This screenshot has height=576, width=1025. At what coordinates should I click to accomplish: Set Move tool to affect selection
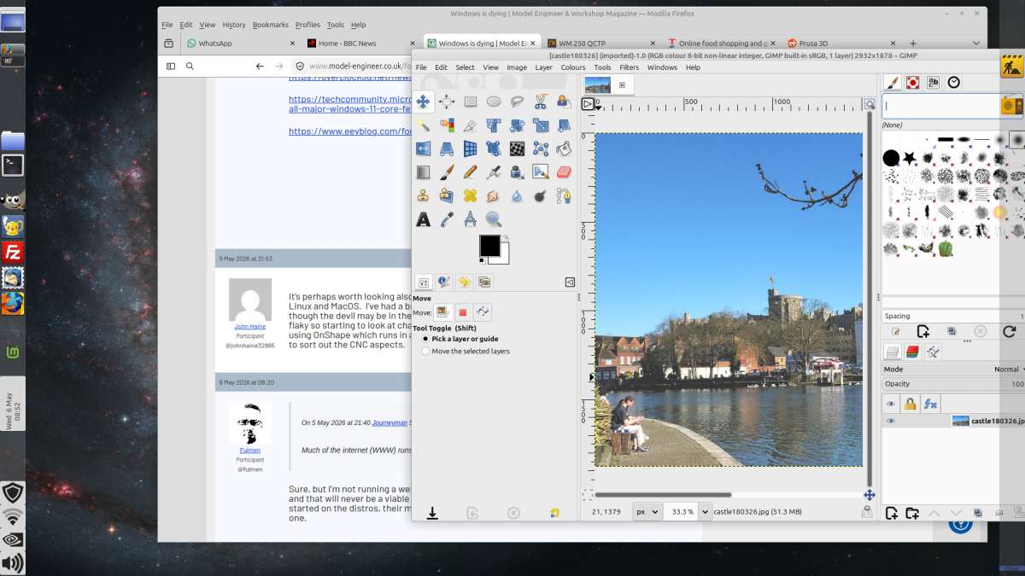[x=462, y=312]
